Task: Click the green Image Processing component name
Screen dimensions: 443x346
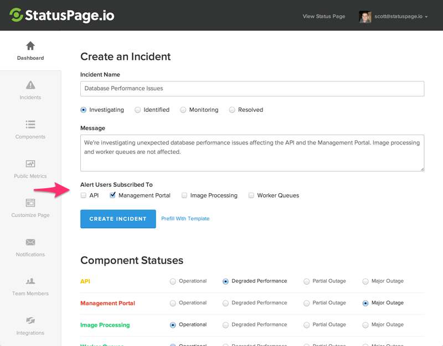Action: pyautogui.click(x=105, y=325)
